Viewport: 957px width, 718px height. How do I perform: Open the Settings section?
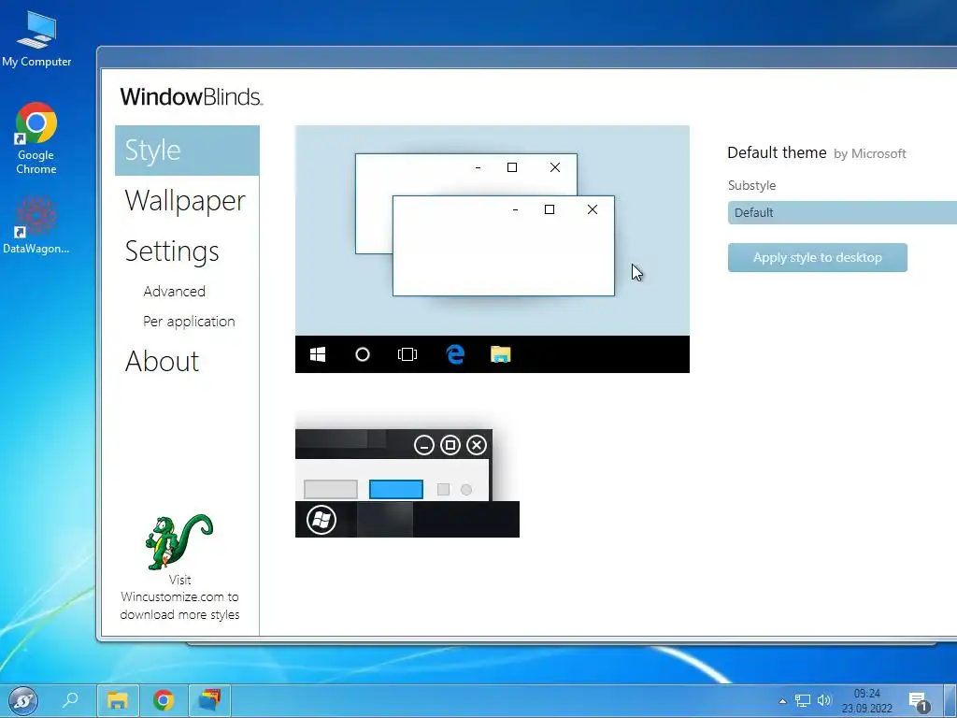[x=172, y=251]
